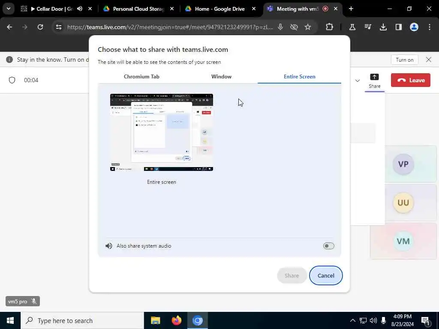Viewport: 439px width, 329px height.
Task: Leave the Teams meeting
Action: click(410, 80)
